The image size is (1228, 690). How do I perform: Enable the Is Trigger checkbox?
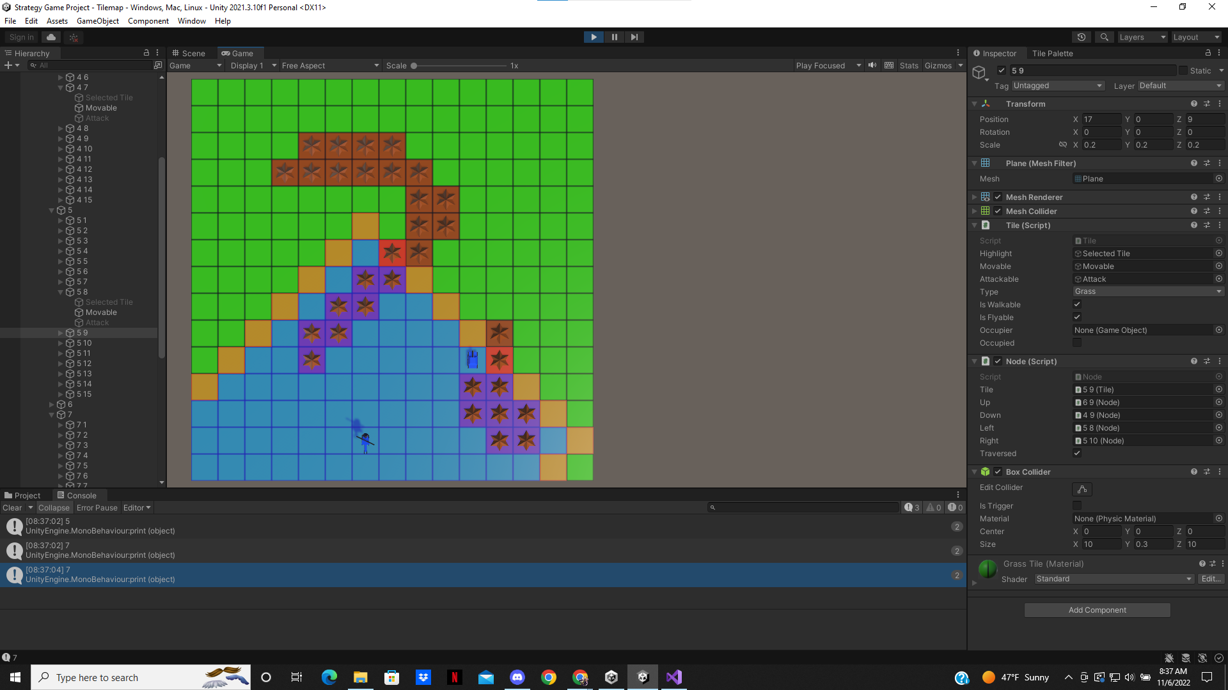(x=1077, y=505)
